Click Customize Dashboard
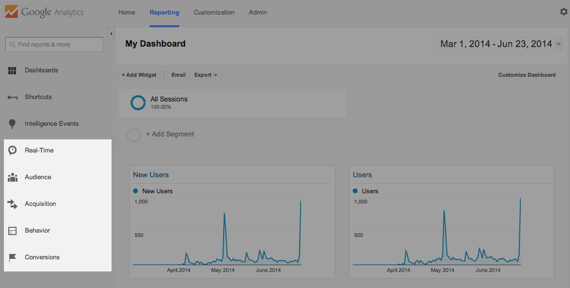The width and height of the screenshot is (570, 288). 527,75
